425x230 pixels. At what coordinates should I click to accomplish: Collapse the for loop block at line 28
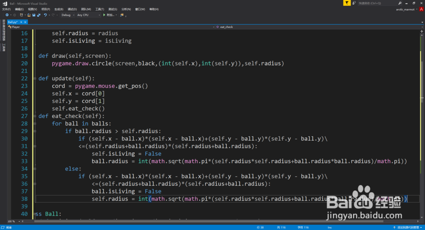pyautogui.click(x=35, y=124)
